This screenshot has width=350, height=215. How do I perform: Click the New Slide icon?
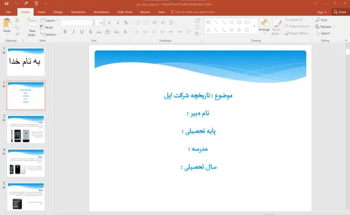pos(32,22)
